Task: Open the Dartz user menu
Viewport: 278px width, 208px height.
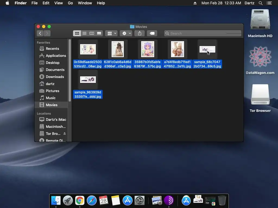Action: pos(249,3)
